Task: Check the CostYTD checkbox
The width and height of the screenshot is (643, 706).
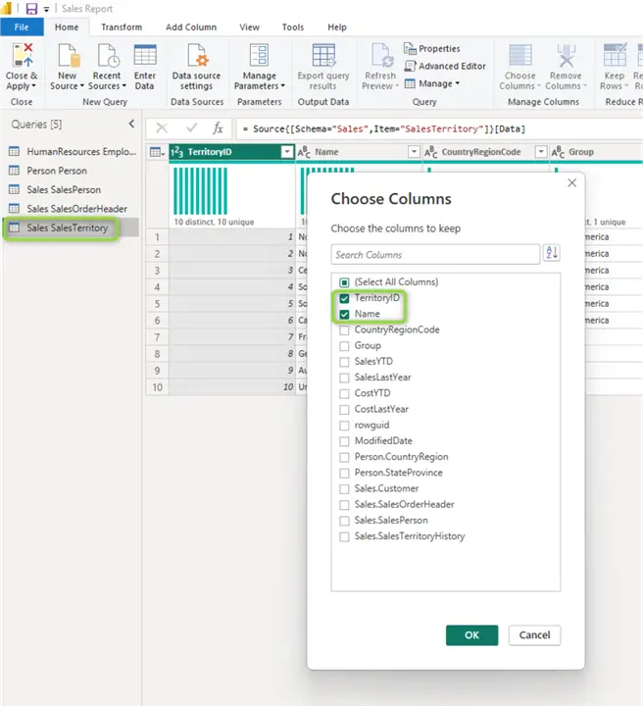Action: point(344,393)
